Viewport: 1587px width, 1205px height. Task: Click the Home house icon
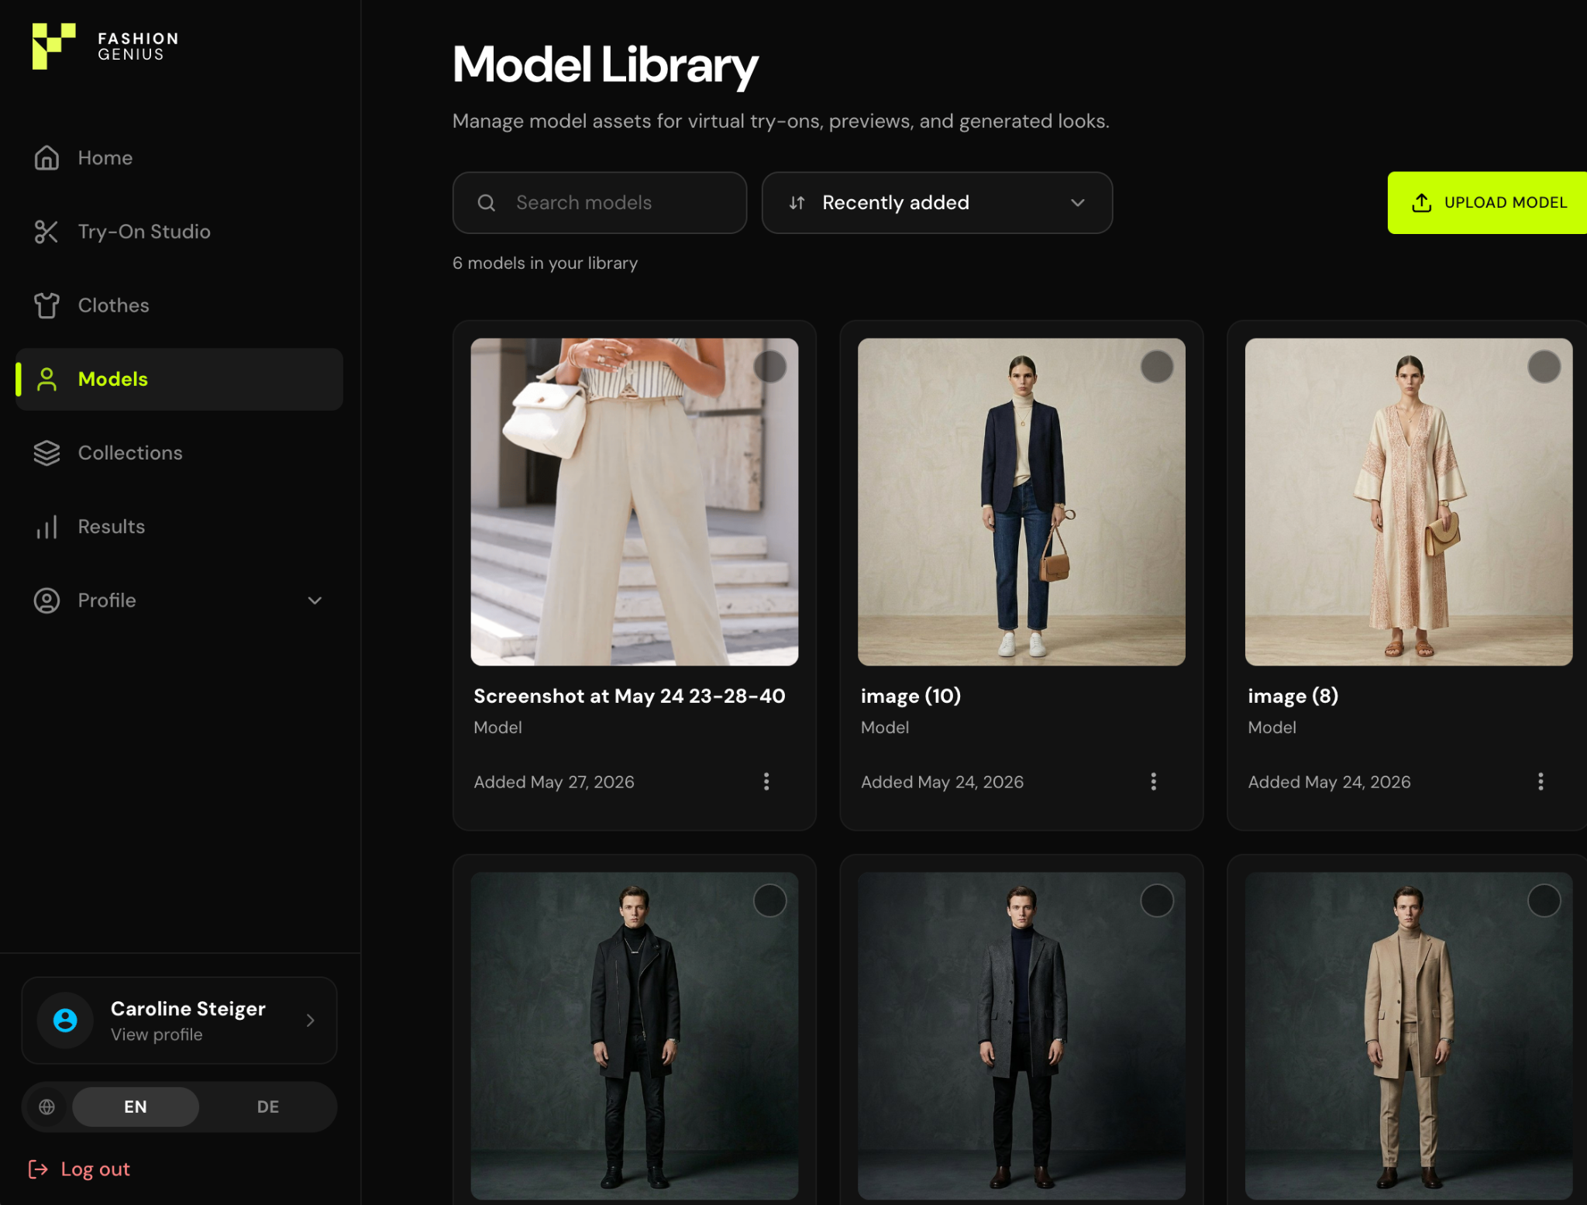(46, 158)
